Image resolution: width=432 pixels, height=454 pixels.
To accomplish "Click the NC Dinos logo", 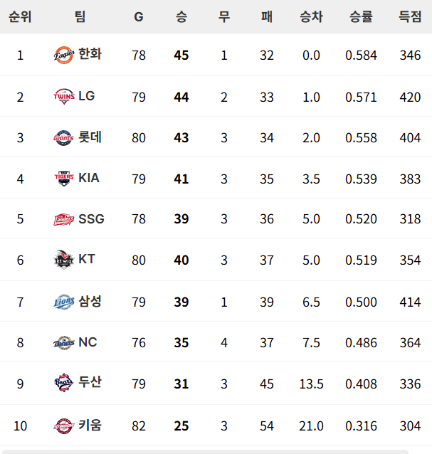I will pyautogui.click(x=64, y=343).
